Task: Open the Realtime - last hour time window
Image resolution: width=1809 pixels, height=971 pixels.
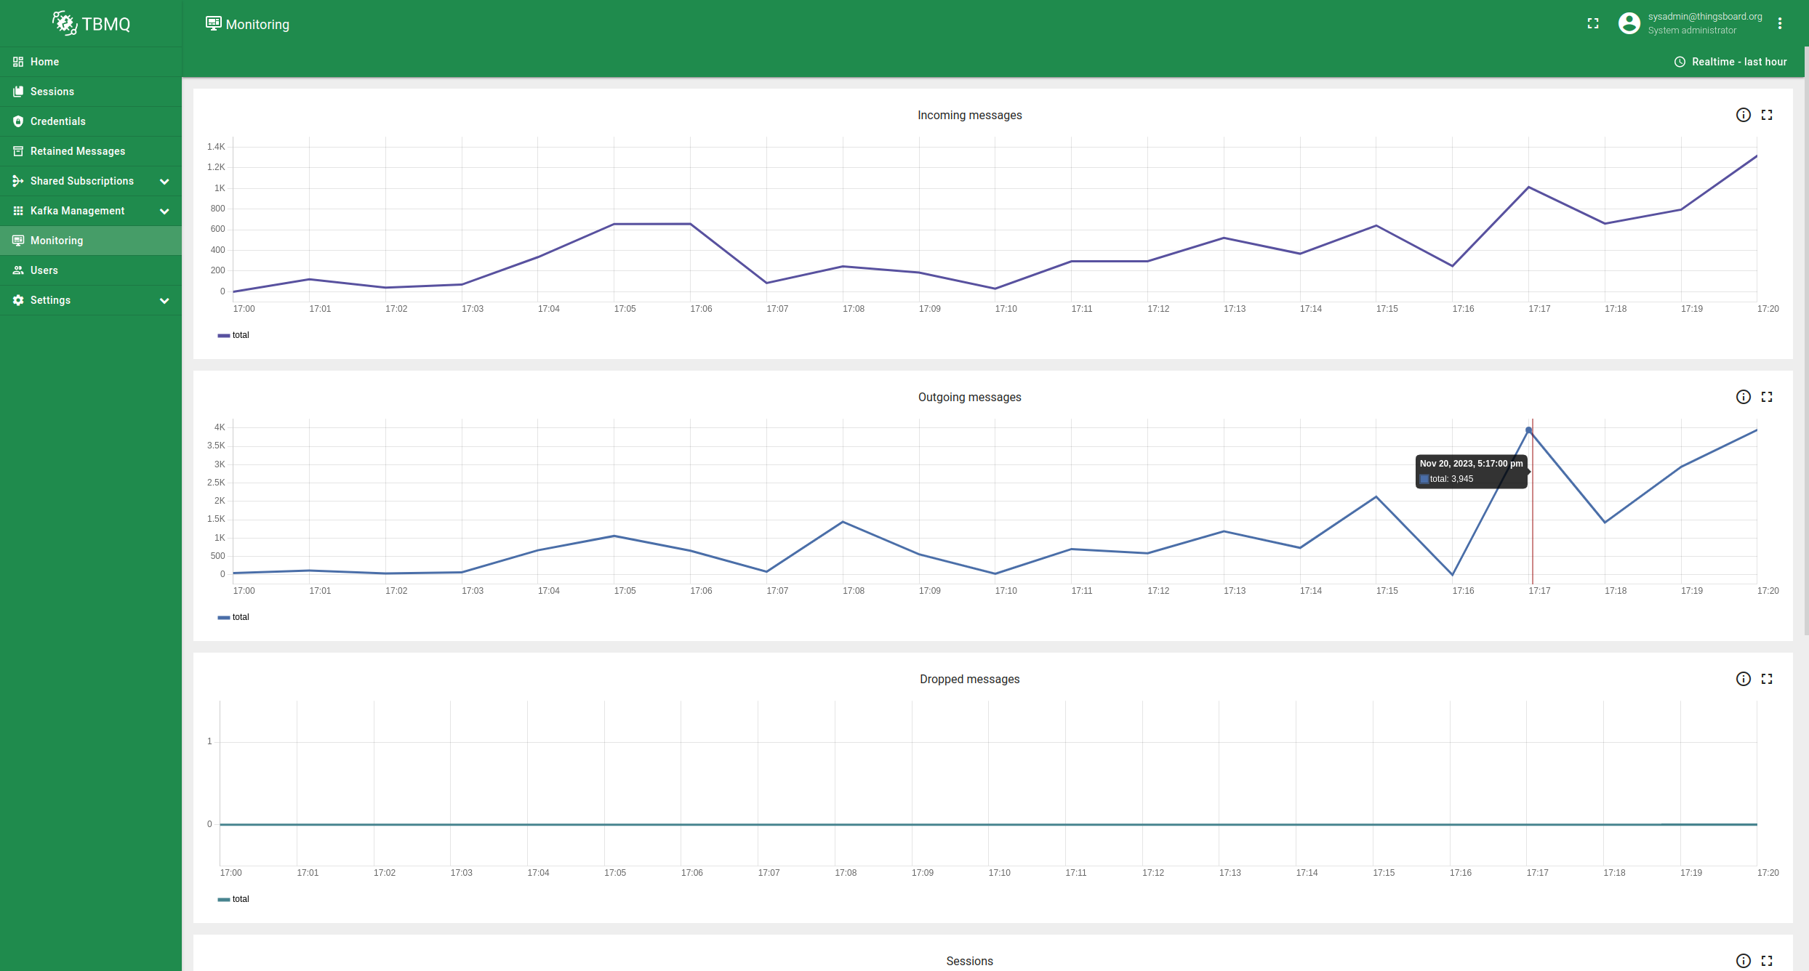Action: [1730, 62]
